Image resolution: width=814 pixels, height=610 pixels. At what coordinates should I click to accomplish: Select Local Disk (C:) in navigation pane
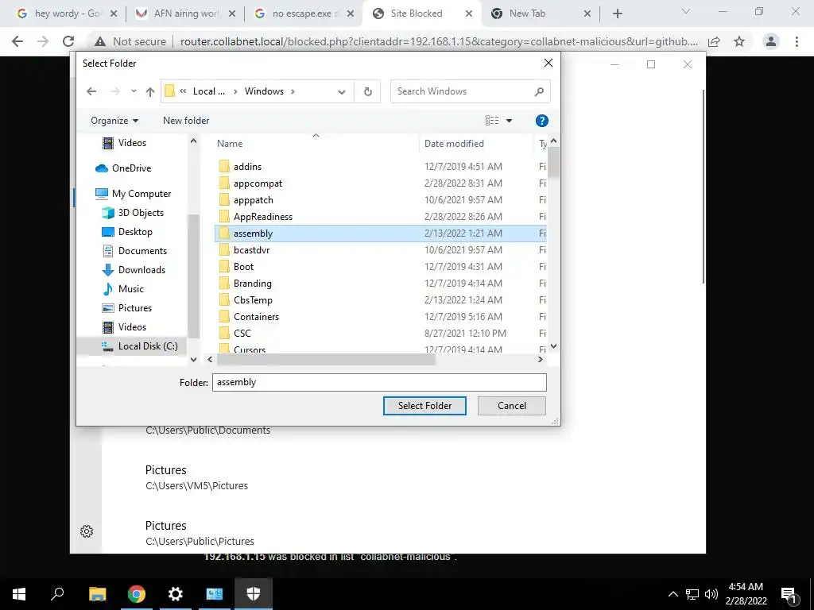(x=139, y=346)
